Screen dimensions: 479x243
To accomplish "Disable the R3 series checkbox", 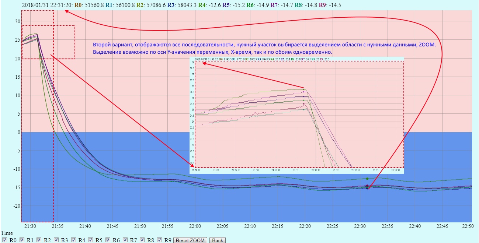I will pos(56,240).
